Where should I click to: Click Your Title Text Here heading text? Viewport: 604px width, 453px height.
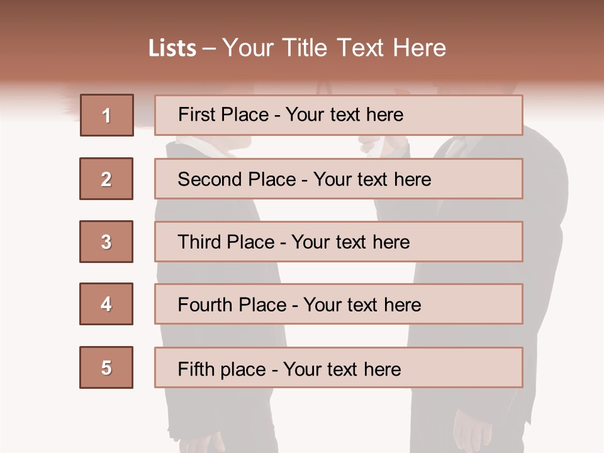[334, 48]
